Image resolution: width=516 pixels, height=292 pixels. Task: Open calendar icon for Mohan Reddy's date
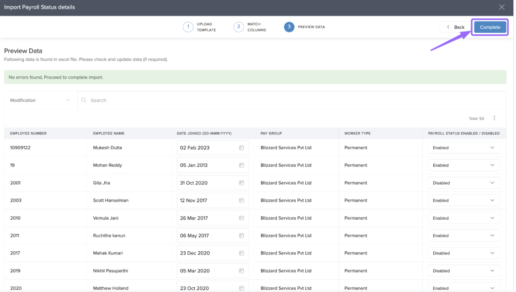(241, 165)
